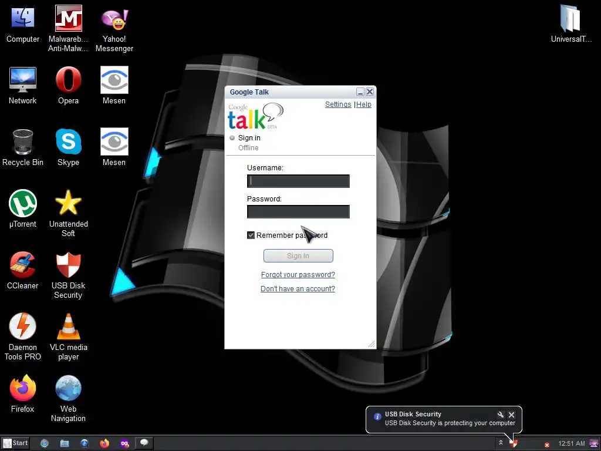The height and width of the screenshot is (451, 601).
Task: Click the Sign In button
Action: pos(298,256)
